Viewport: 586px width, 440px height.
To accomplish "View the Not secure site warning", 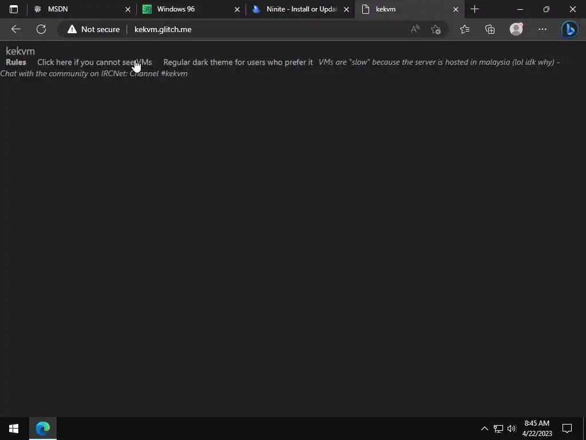I will 93,29.
